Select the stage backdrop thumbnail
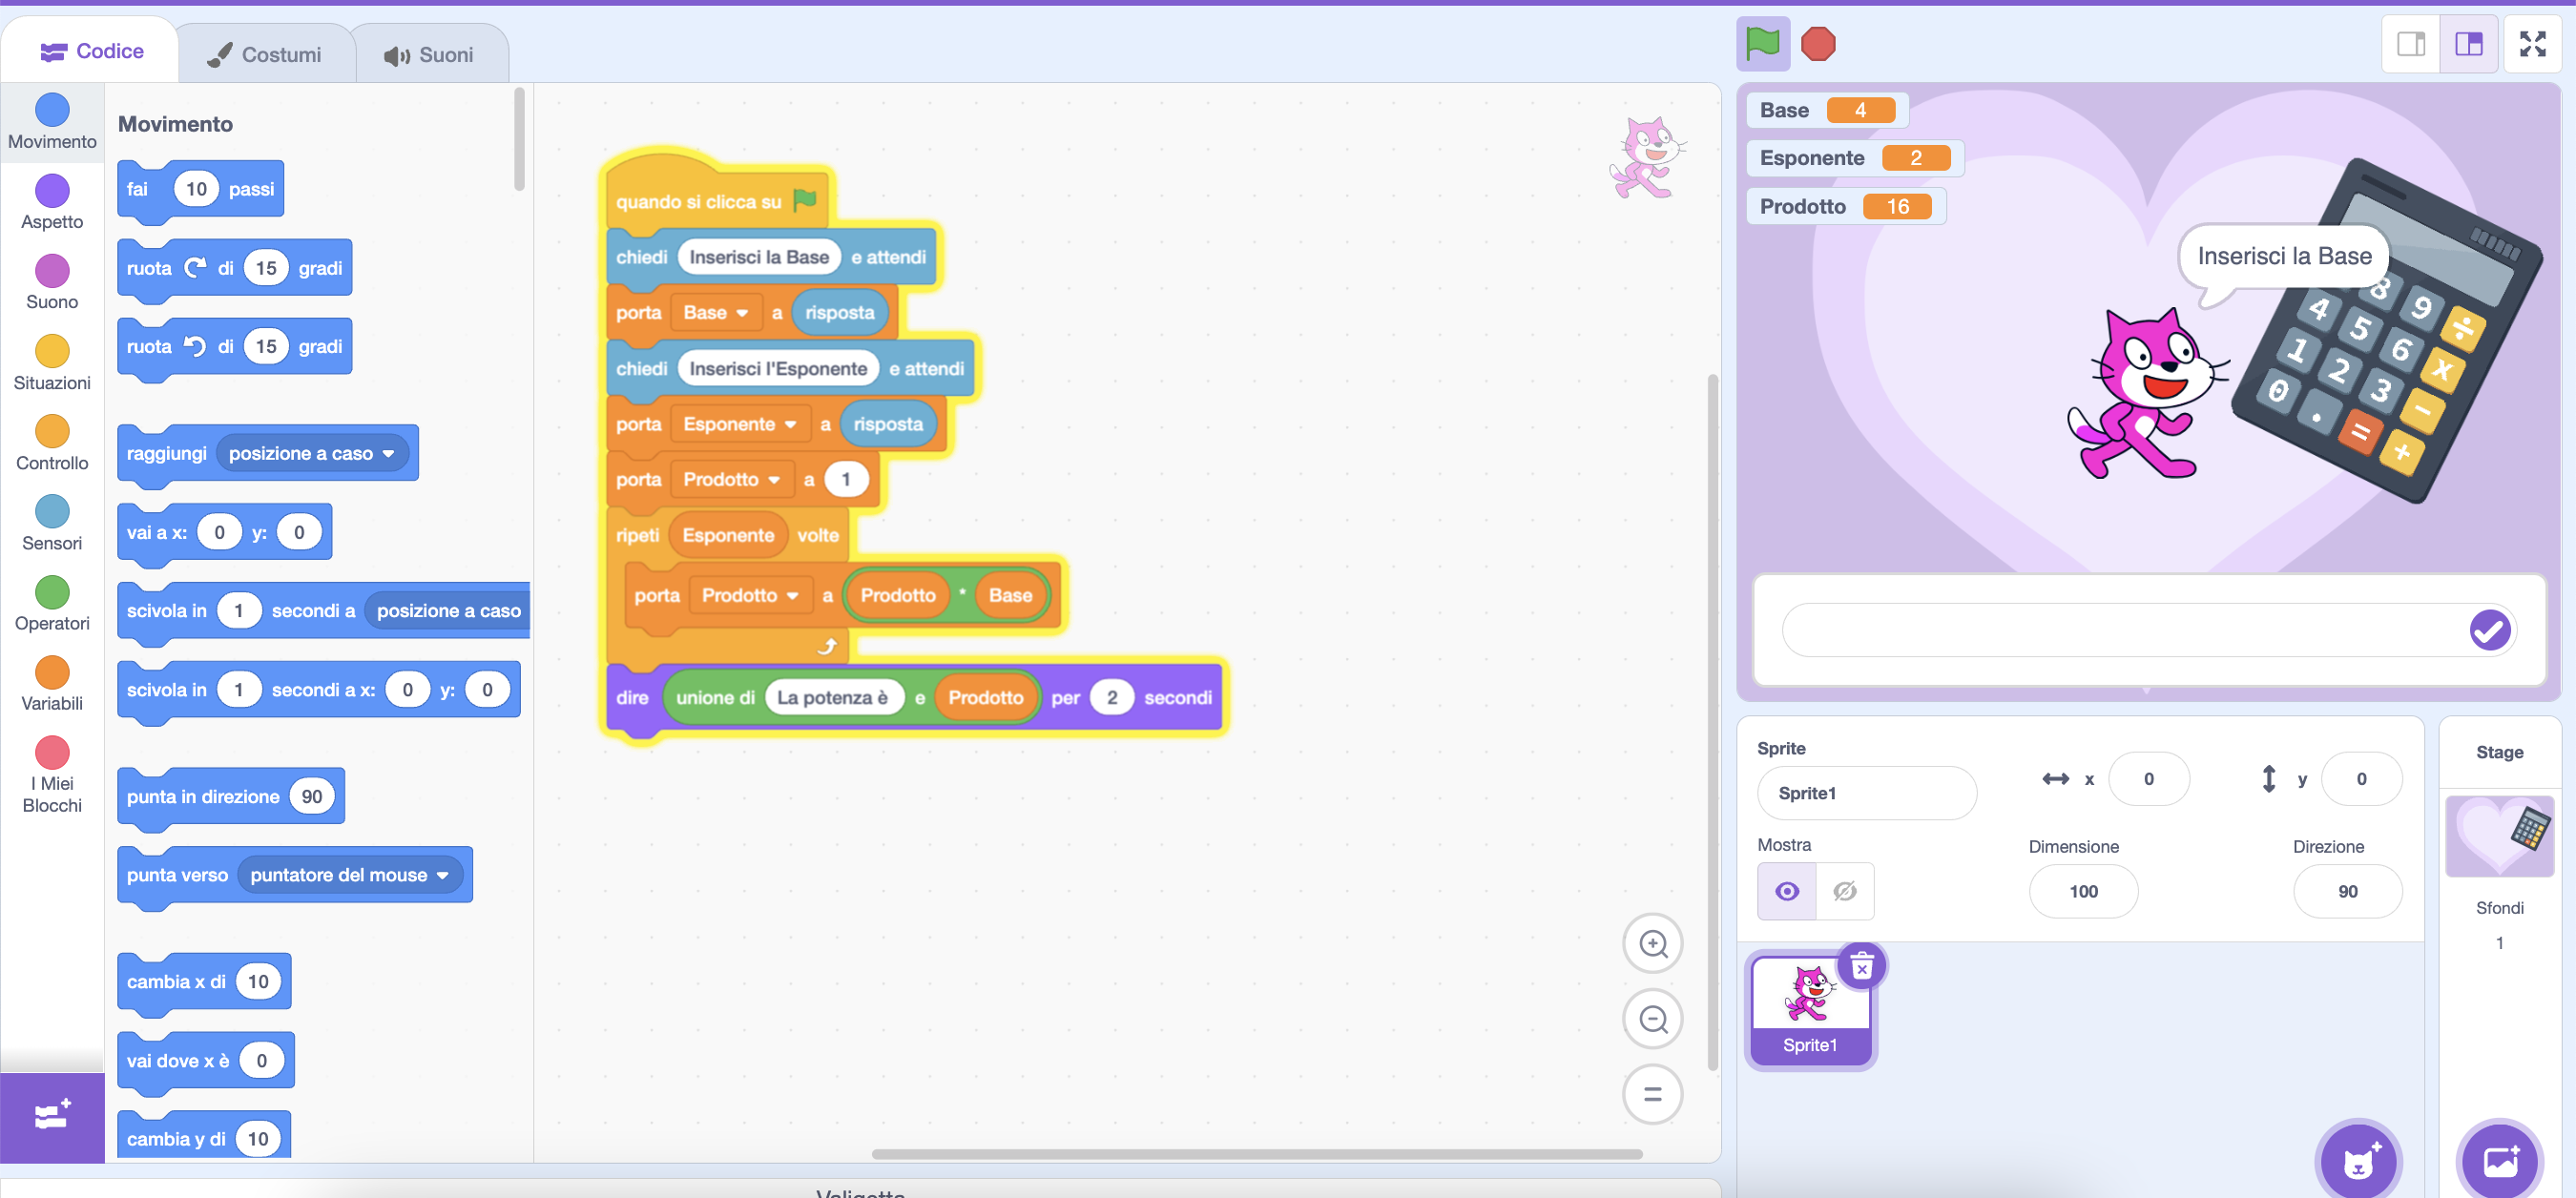Viewport: 2576px width, 1198px height. coord(2499,837)
